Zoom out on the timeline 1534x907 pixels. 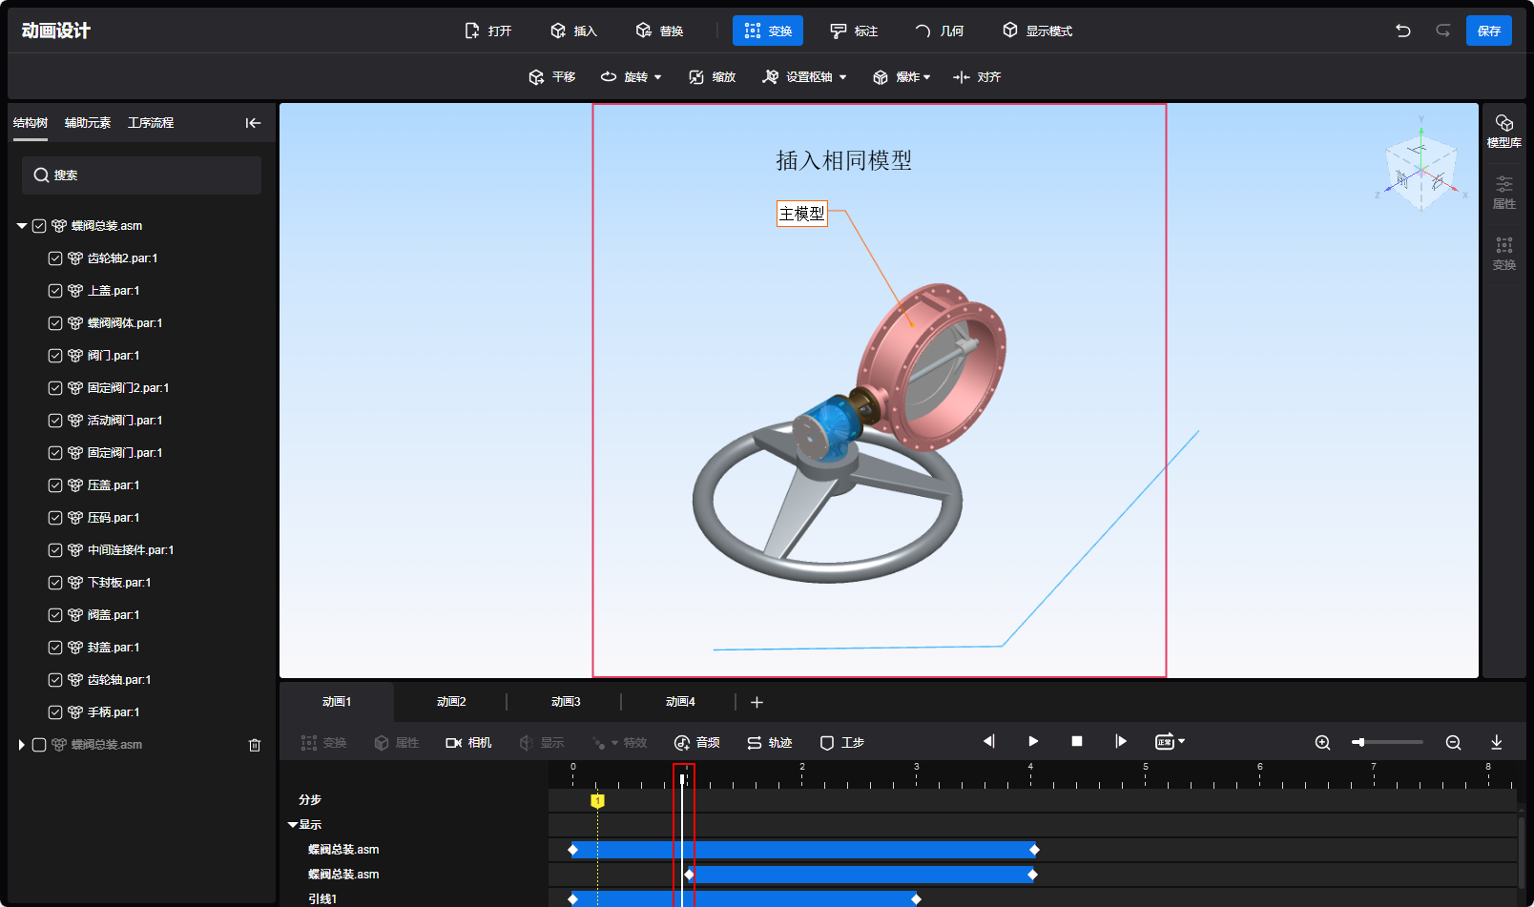click(1453, 742)
